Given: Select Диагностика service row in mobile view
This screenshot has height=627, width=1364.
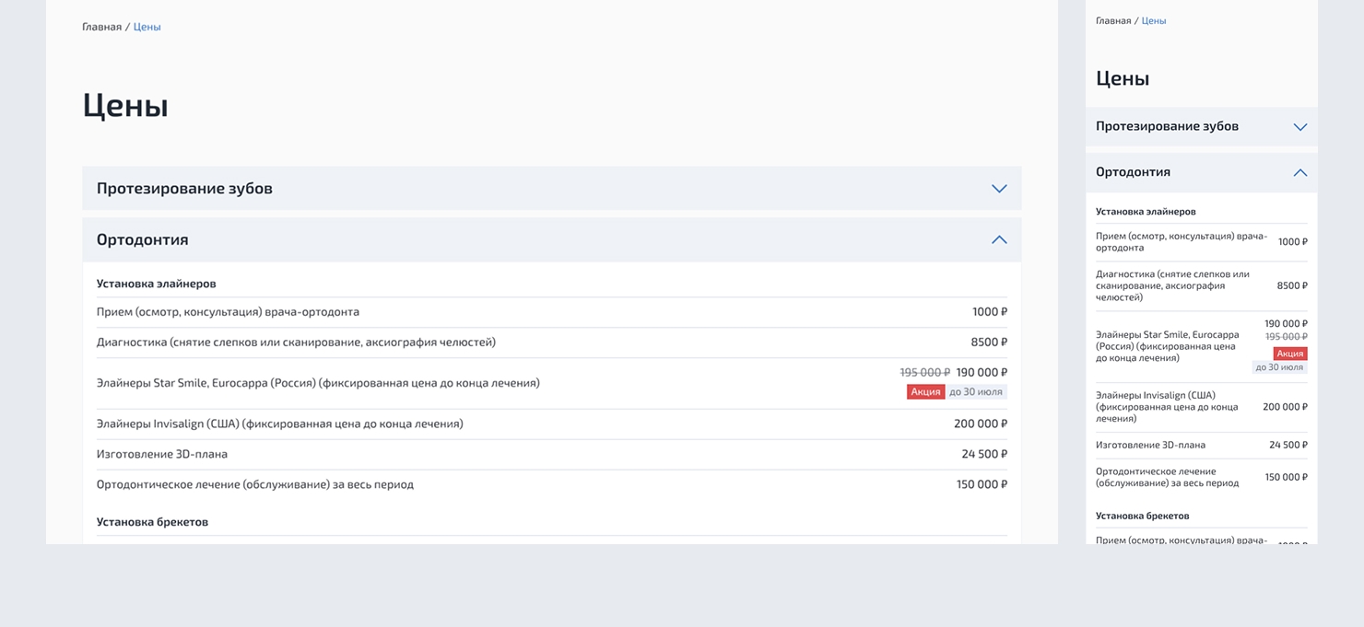Looking at the screenshot, I should 1202,286.
